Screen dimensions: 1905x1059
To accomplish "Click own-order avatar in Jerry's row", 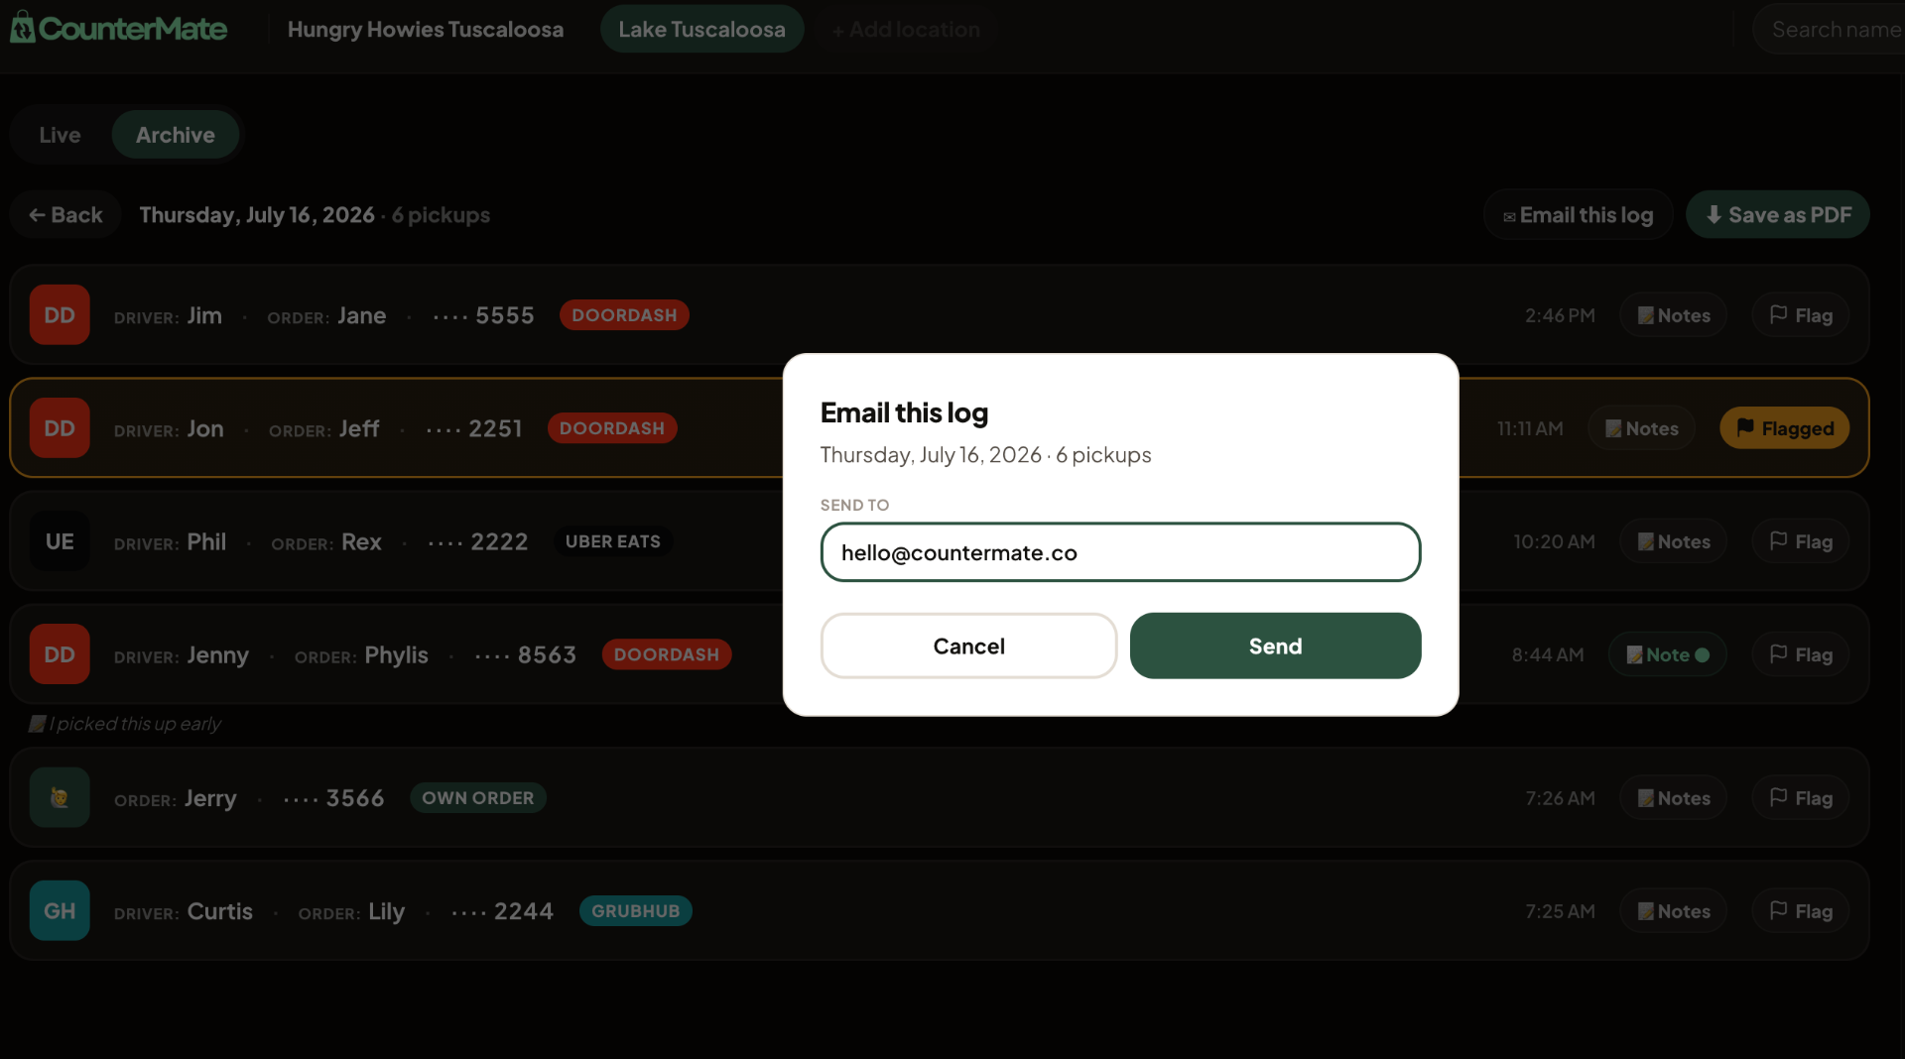I will click(x=60, y=798).
